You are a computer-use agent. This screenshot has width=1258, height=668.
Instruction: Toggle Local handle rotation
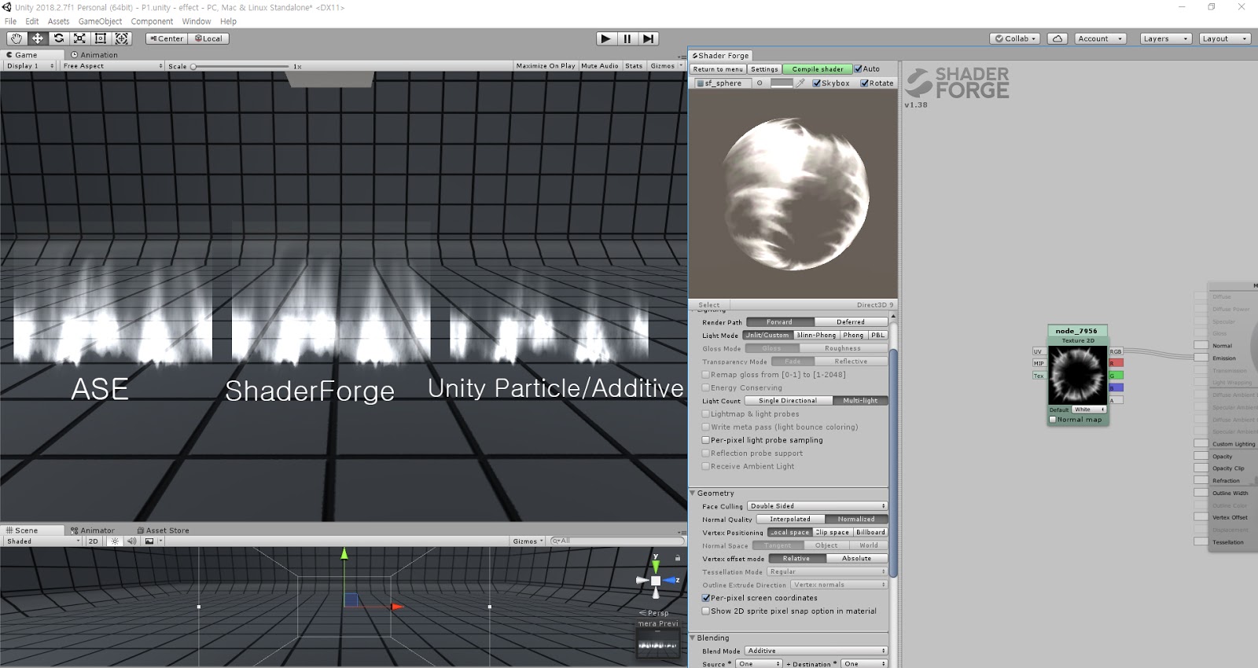208,39
